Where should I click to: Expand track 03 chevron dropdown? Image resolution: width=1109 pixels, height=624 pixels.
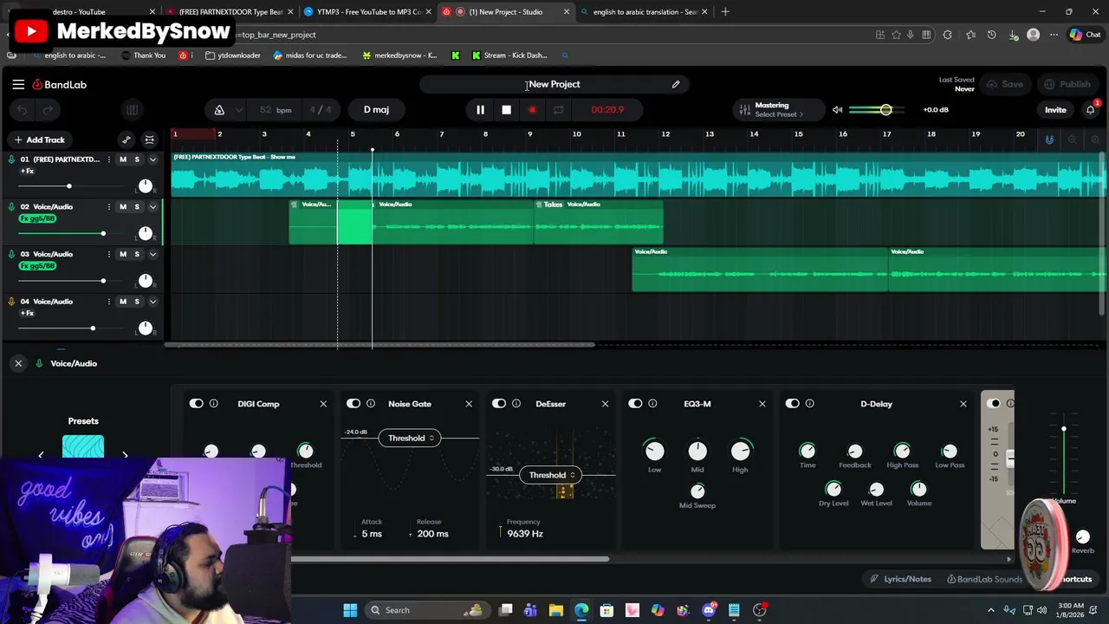152,254
